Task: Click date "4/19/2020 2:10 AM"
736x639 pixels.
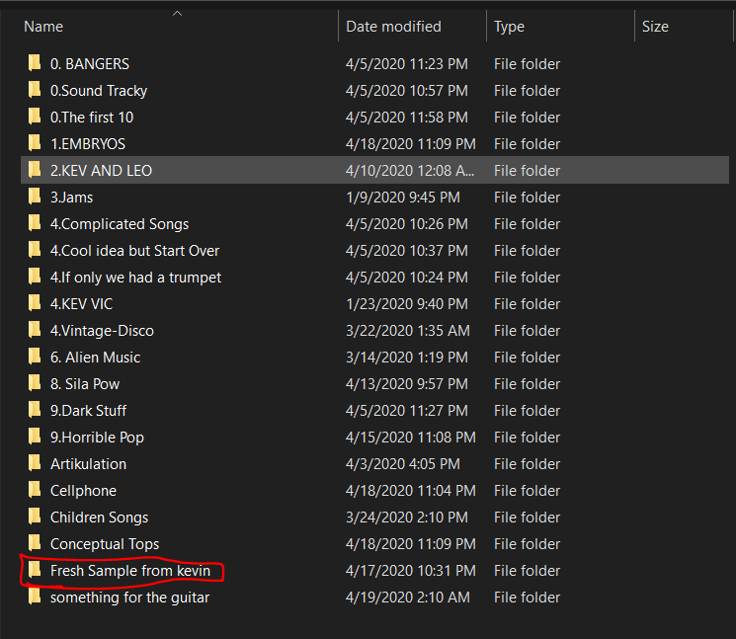Action: tap(408, 598)
